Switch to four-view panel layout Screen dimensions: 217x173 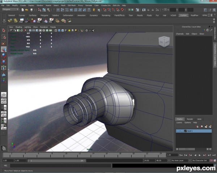[x=4, y=101]
